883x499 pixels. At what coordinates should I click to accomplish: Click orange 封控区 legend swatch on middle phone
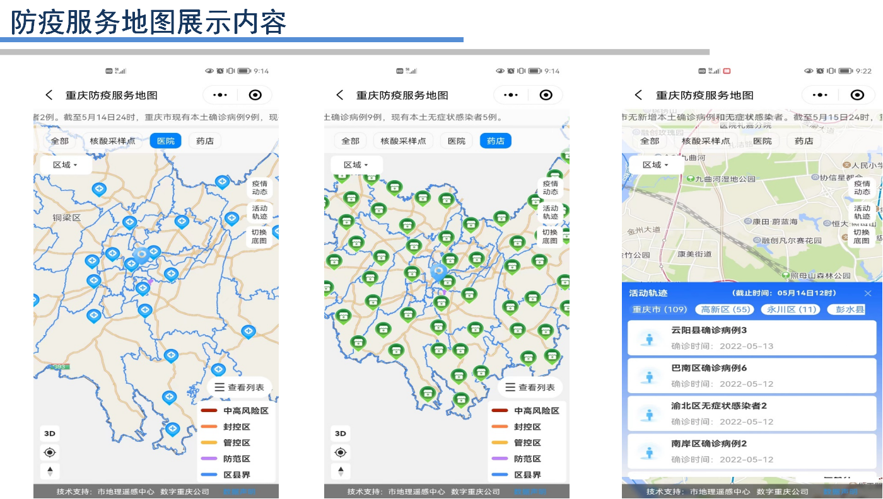click(500, 427)
